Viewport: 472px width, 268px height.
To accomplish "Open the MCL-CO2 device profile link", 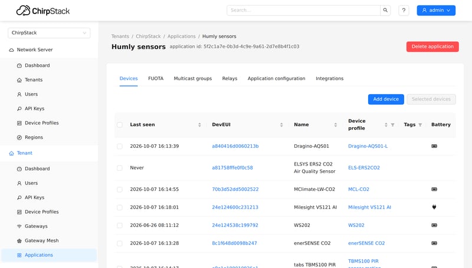I will [x=359, y=189].
